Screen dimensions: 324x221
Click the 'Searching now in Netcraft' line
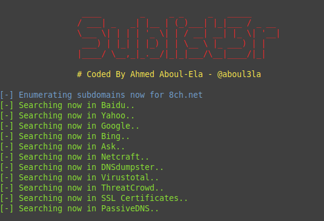74,157
